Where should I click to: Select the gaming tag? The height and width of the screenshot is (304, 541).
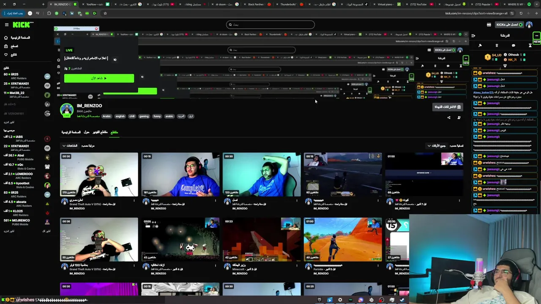click(144, 116)
